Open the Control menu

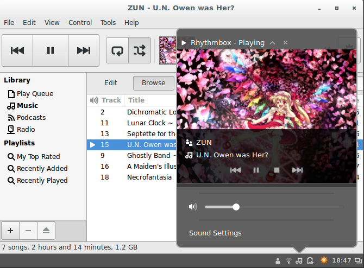click(x=80, y=22)
